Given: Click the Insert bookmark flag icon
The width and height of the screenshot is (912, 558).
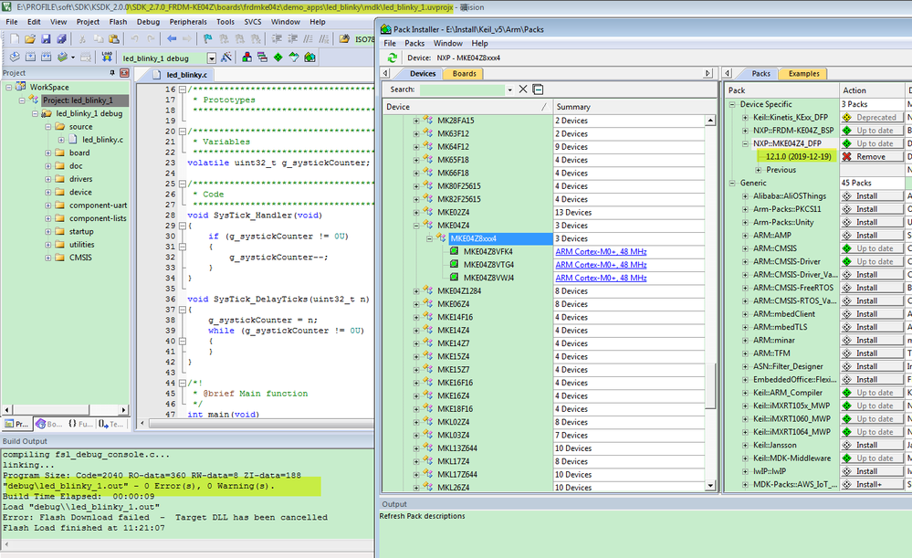Looking at the screenshot, I should coord(207,38).
